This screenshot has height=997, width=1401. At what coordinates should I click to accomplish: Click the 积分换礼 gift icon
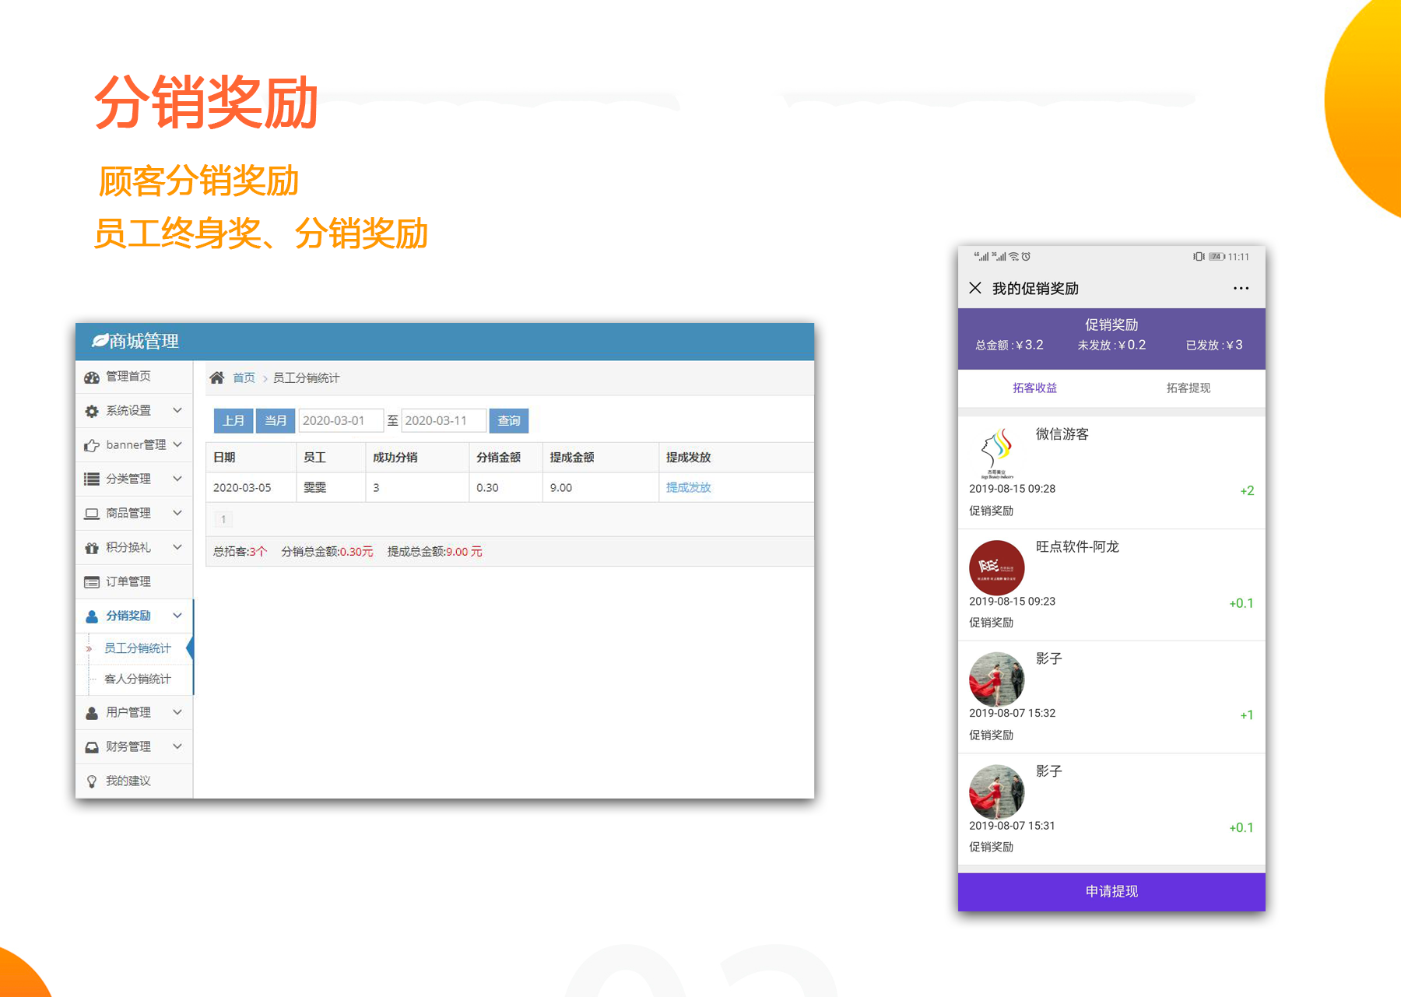click(92, 548)
